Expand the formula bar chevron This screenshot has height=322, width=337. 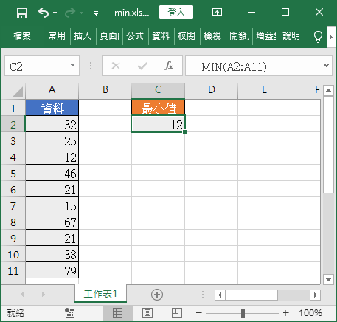326,65
